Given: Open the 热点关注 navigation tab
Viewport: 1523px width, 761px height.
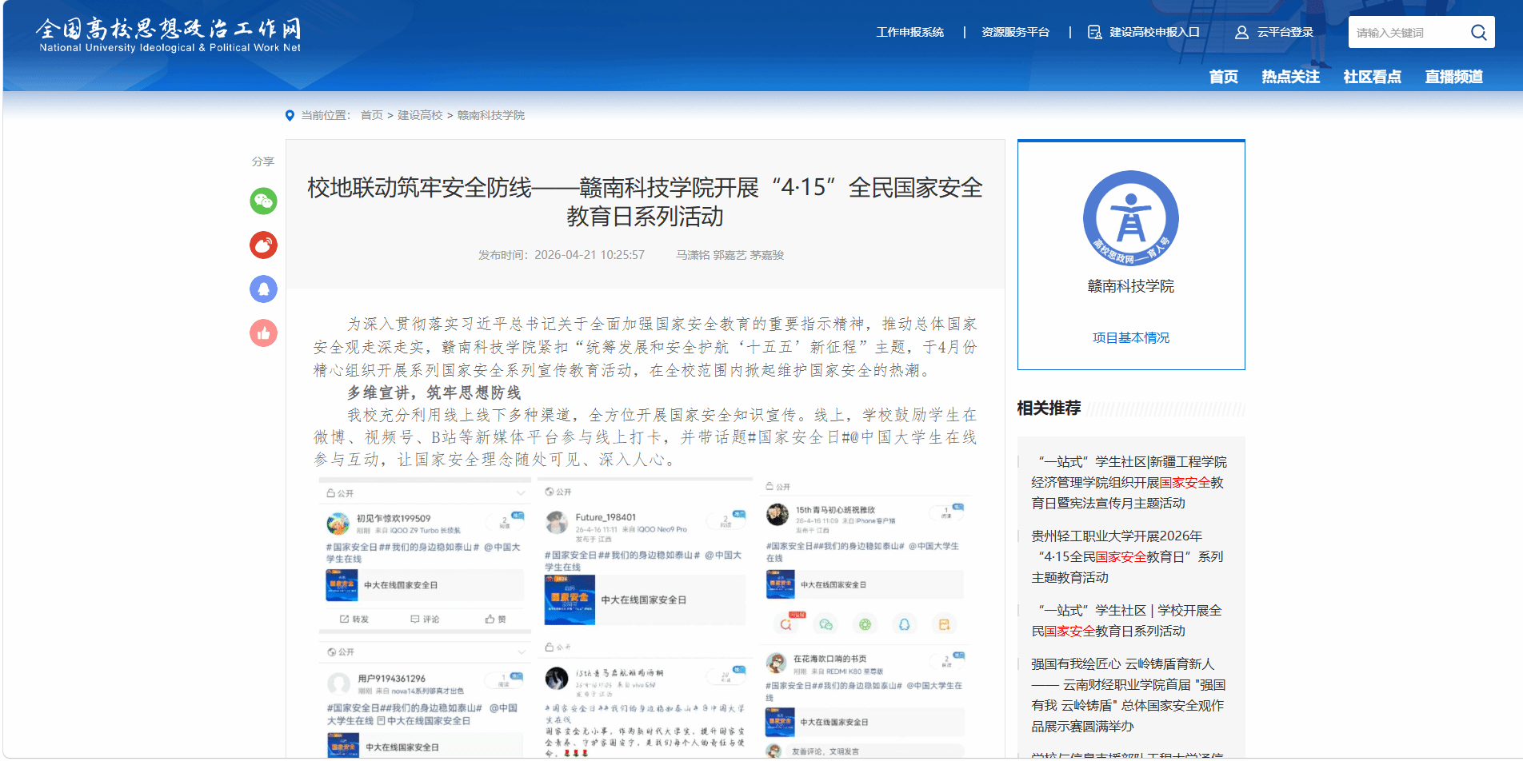Looking at the screenshot, I should coord(1290,77).
